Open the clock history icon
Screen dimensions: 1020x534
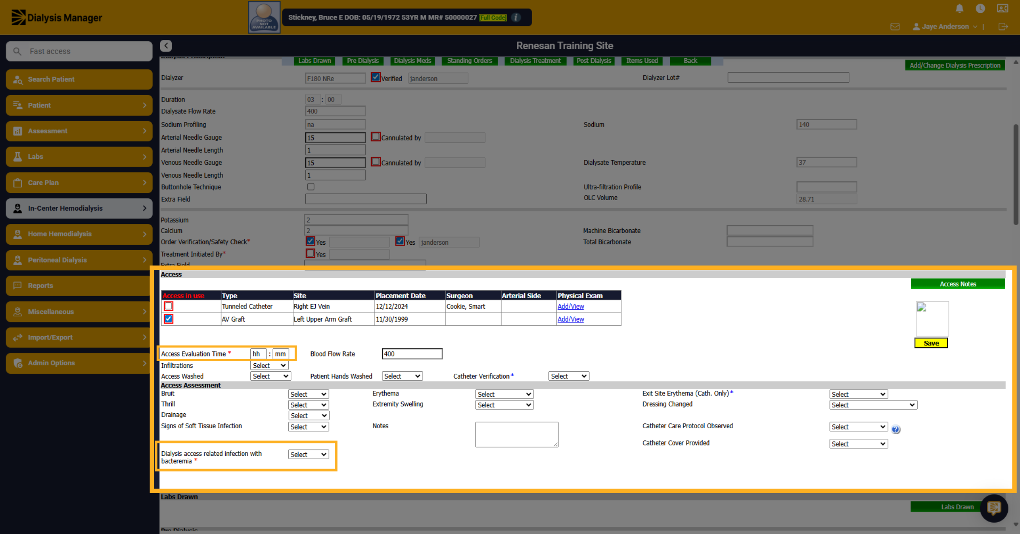(x=980, y=8)
